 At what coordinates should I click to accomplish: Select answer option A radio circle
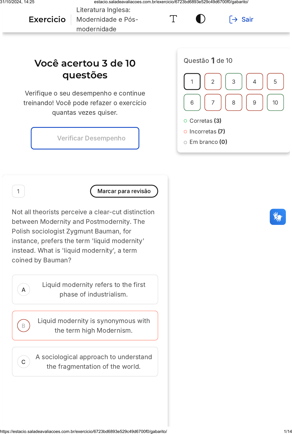click(x=24, y=290)
